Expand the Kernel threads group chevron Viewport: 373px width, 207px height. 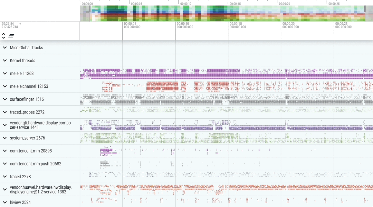(x=5, y=61)
